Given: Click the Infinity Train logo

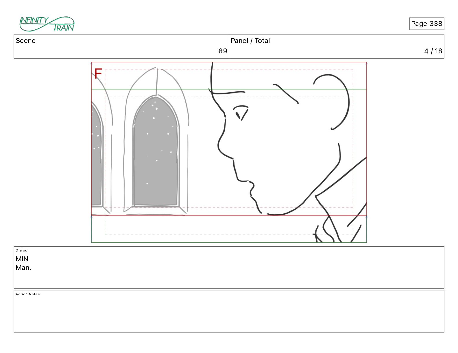Looking at the screenshot, I should [x=47, y=24].
